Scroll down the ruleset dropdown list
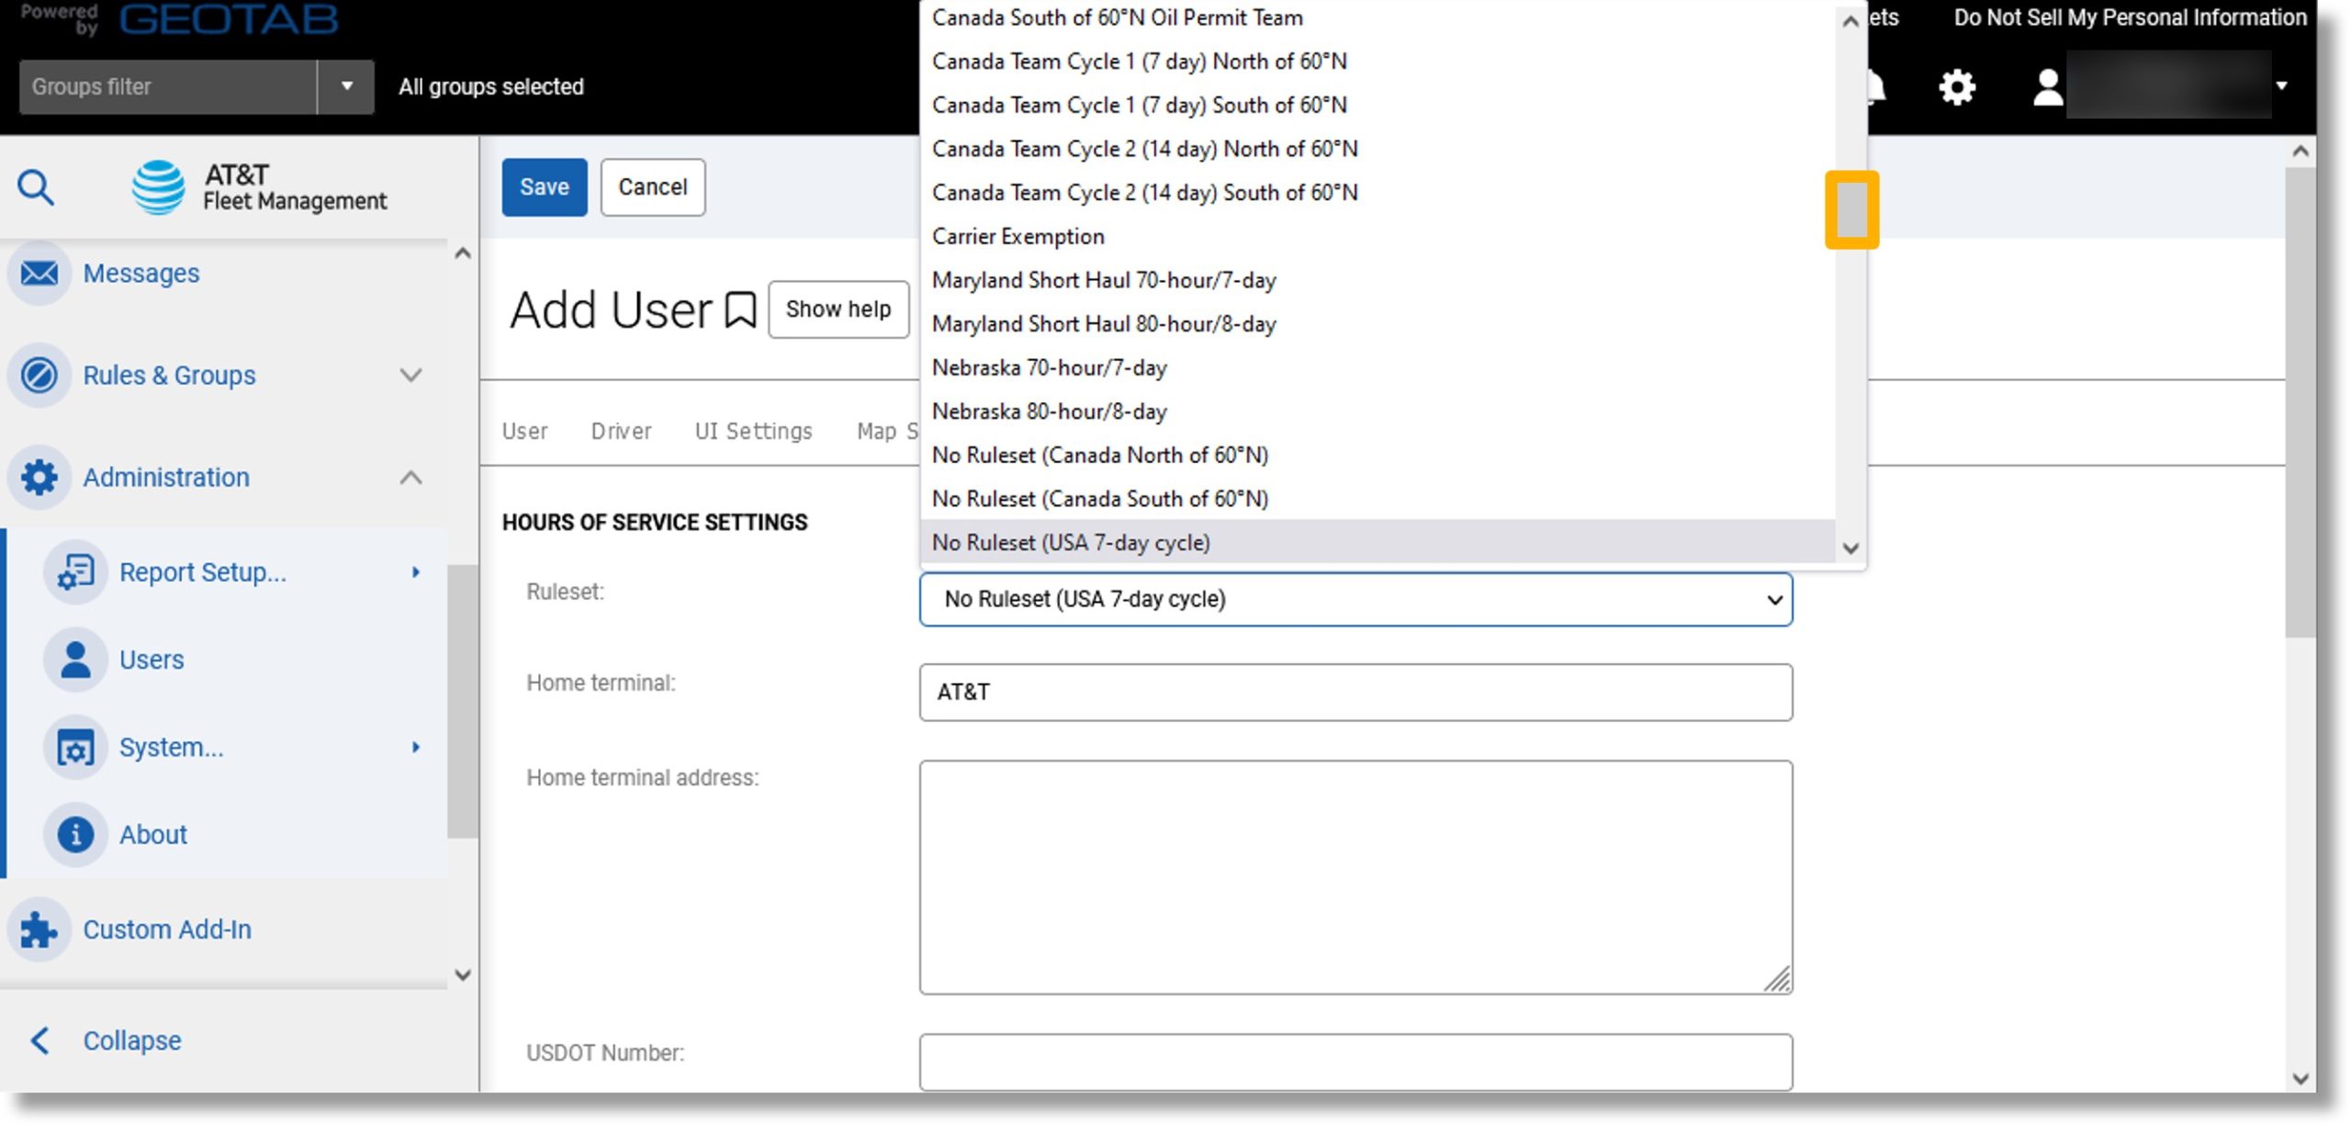 coord(1851,545)
